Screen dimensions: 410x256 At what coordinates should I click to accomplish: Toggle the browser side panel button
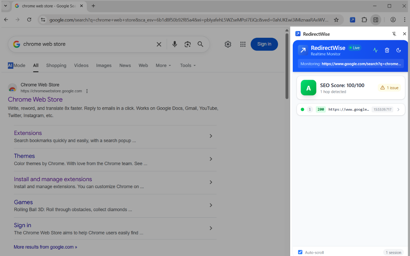[x=376, y=20]
